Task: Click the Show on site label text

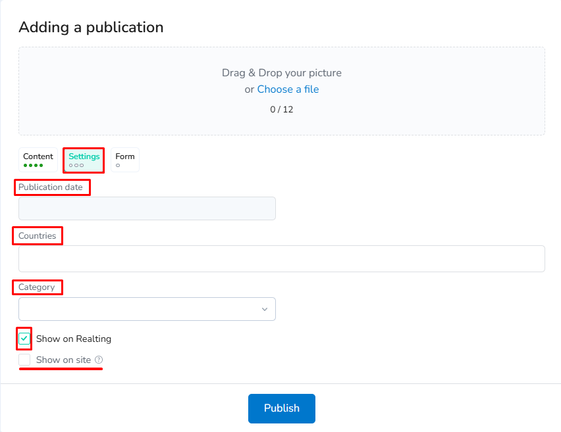Action: (63, 360)
